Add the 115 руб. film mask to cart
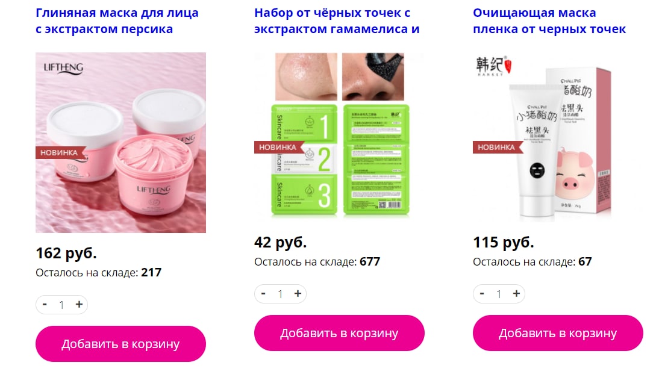Screen dimensions: 659x386 (558, 333)
